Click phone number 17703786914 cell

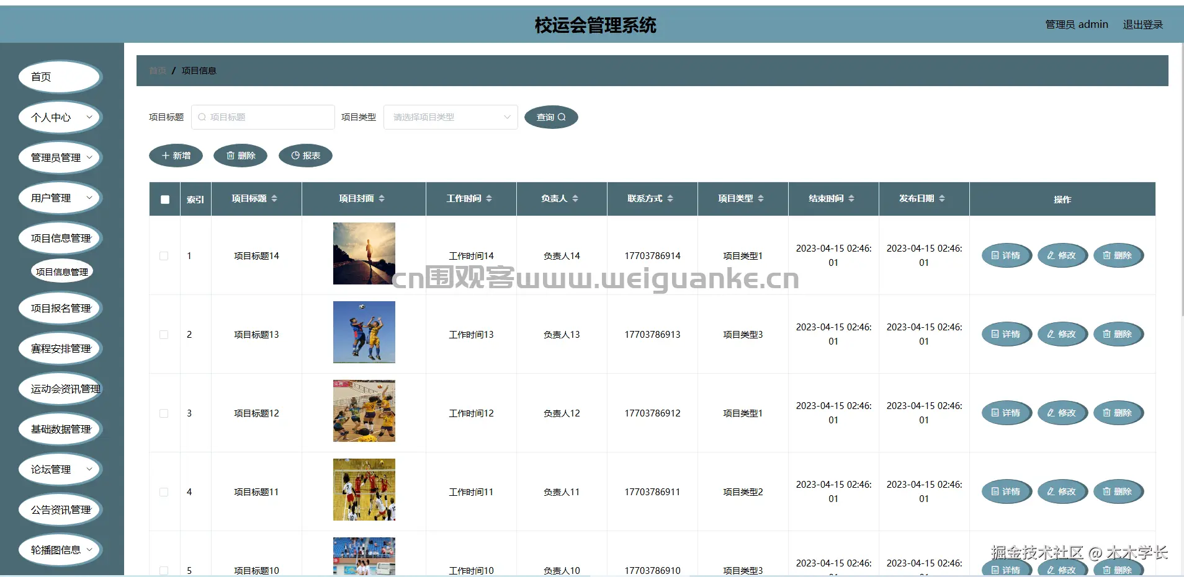click(x=652, y=256)
